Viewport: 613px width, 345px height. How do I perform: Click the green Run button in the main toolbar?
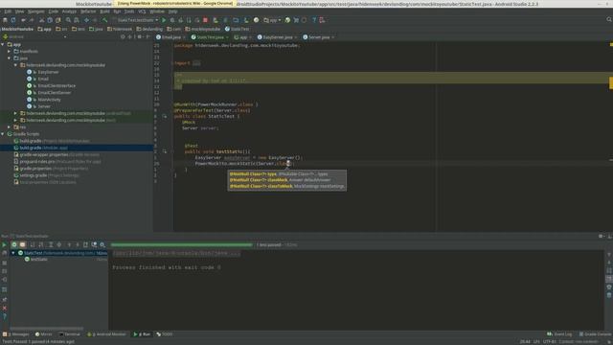[164, 20]
